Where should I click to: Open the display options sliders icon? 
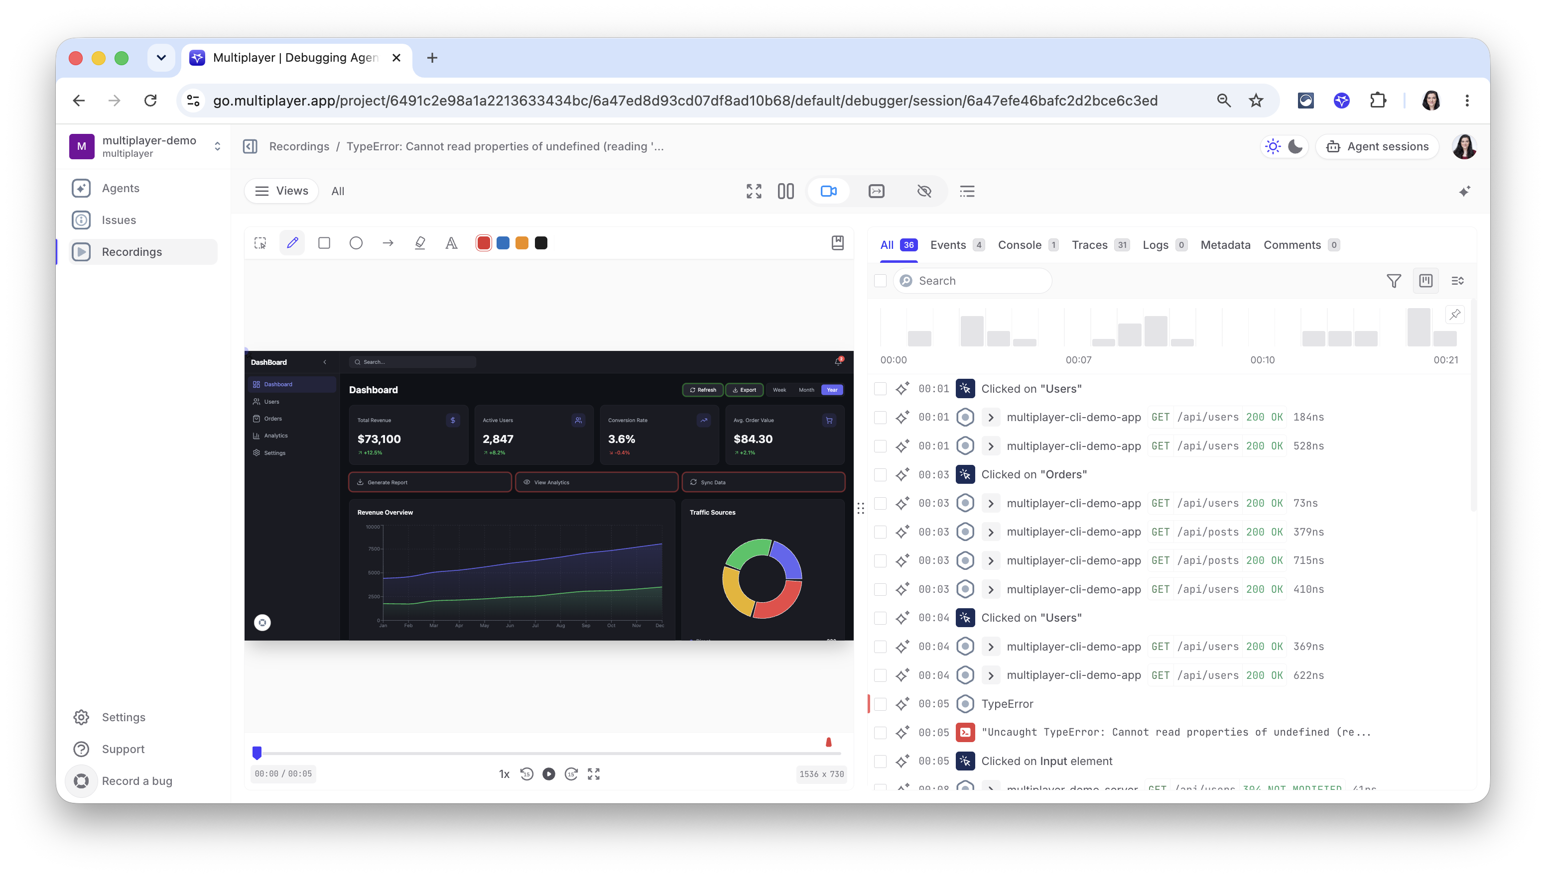click(1457, 281)
